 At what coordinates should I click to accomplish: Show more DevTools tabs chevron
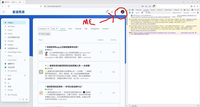click(181, 10)
